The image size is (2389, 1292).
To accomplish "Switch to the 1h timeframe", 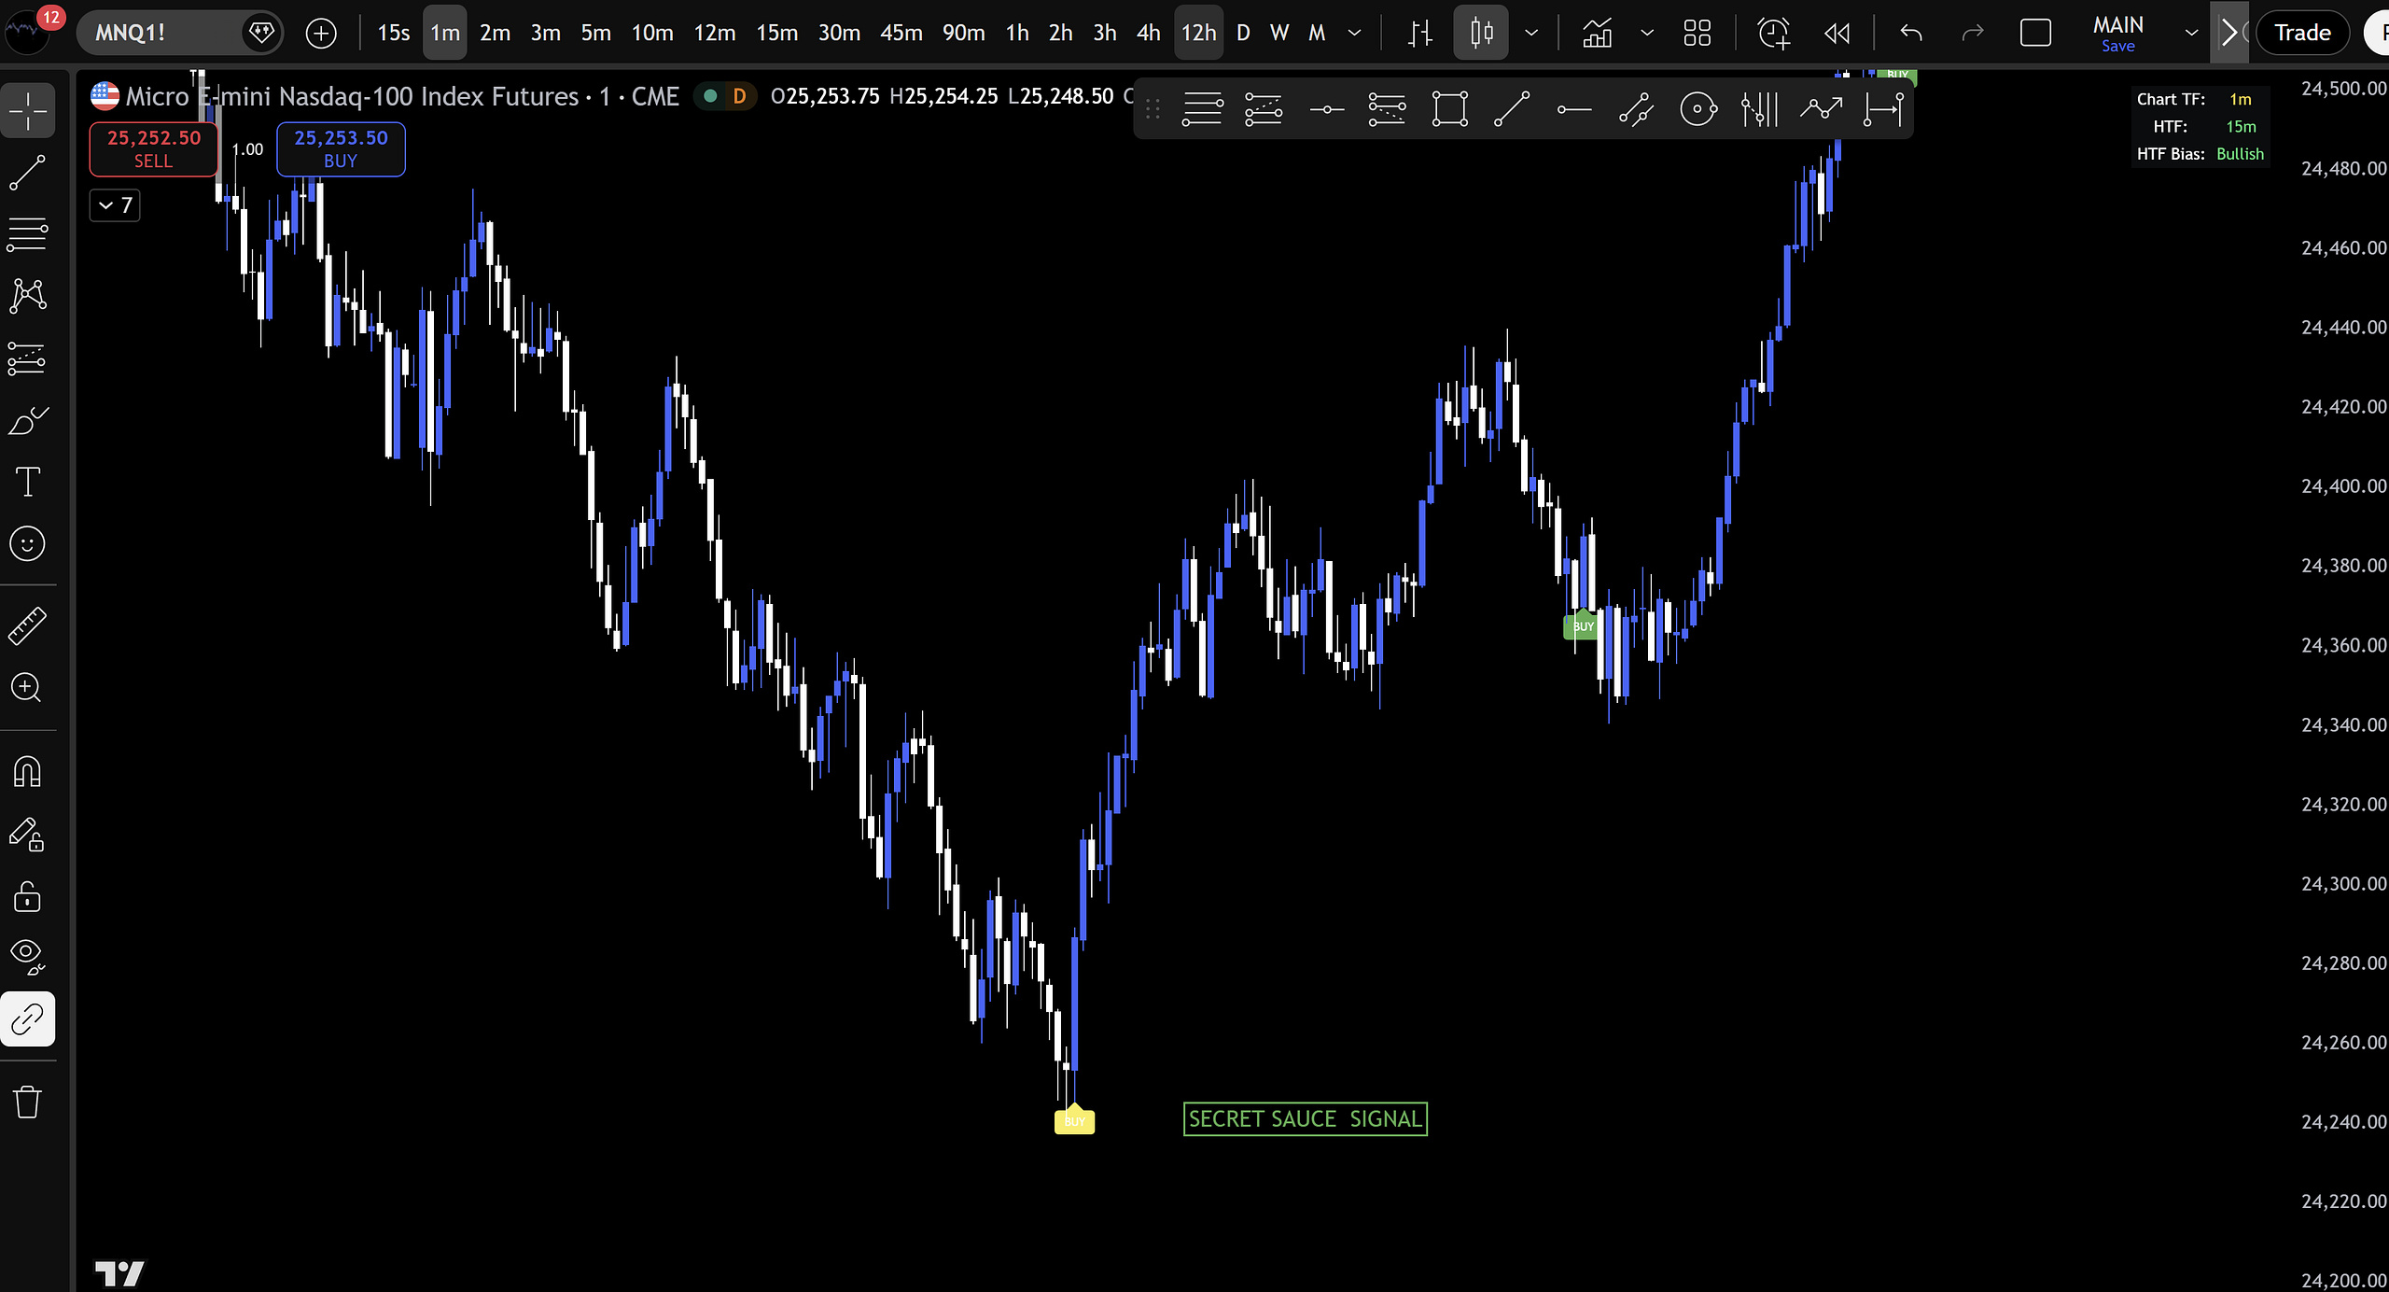I will tap(1017, 34).
